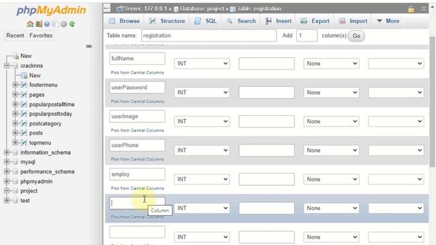This screenshot has height=245, width=436.
Task: Open the More dropdown menu
Action: tap(388, 21)
